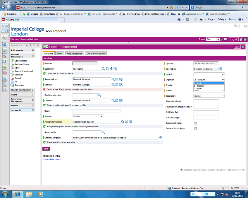248x198 pixels.
Task: Click the green back arrow beside Incident title
Action: coord(45,47)
